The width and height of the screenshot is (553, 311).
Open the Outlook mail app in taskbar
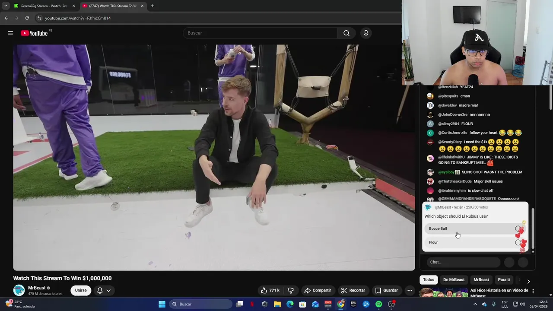(315, 304)
